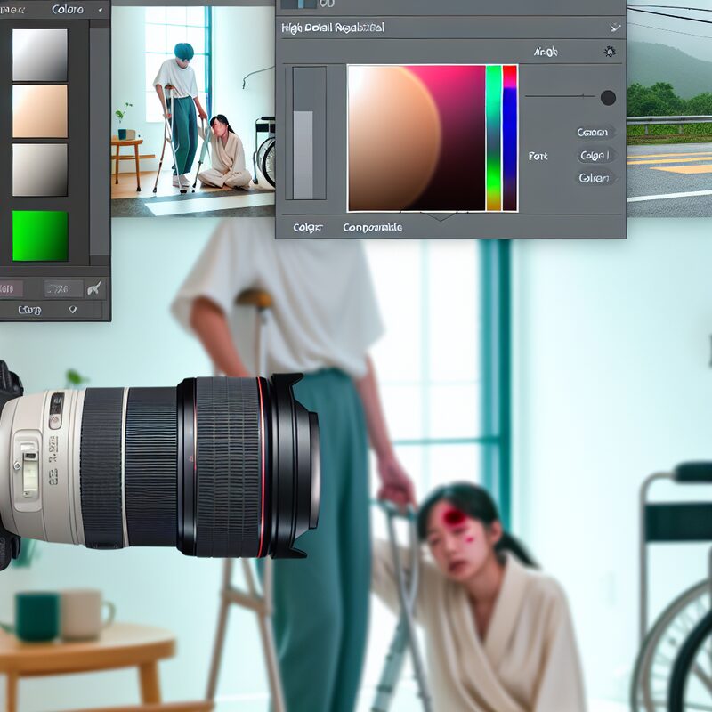Screen dimensions: 712x712
Task: Switch to the Colono tab
Action: pyautogui.click(x=68, y=10)
